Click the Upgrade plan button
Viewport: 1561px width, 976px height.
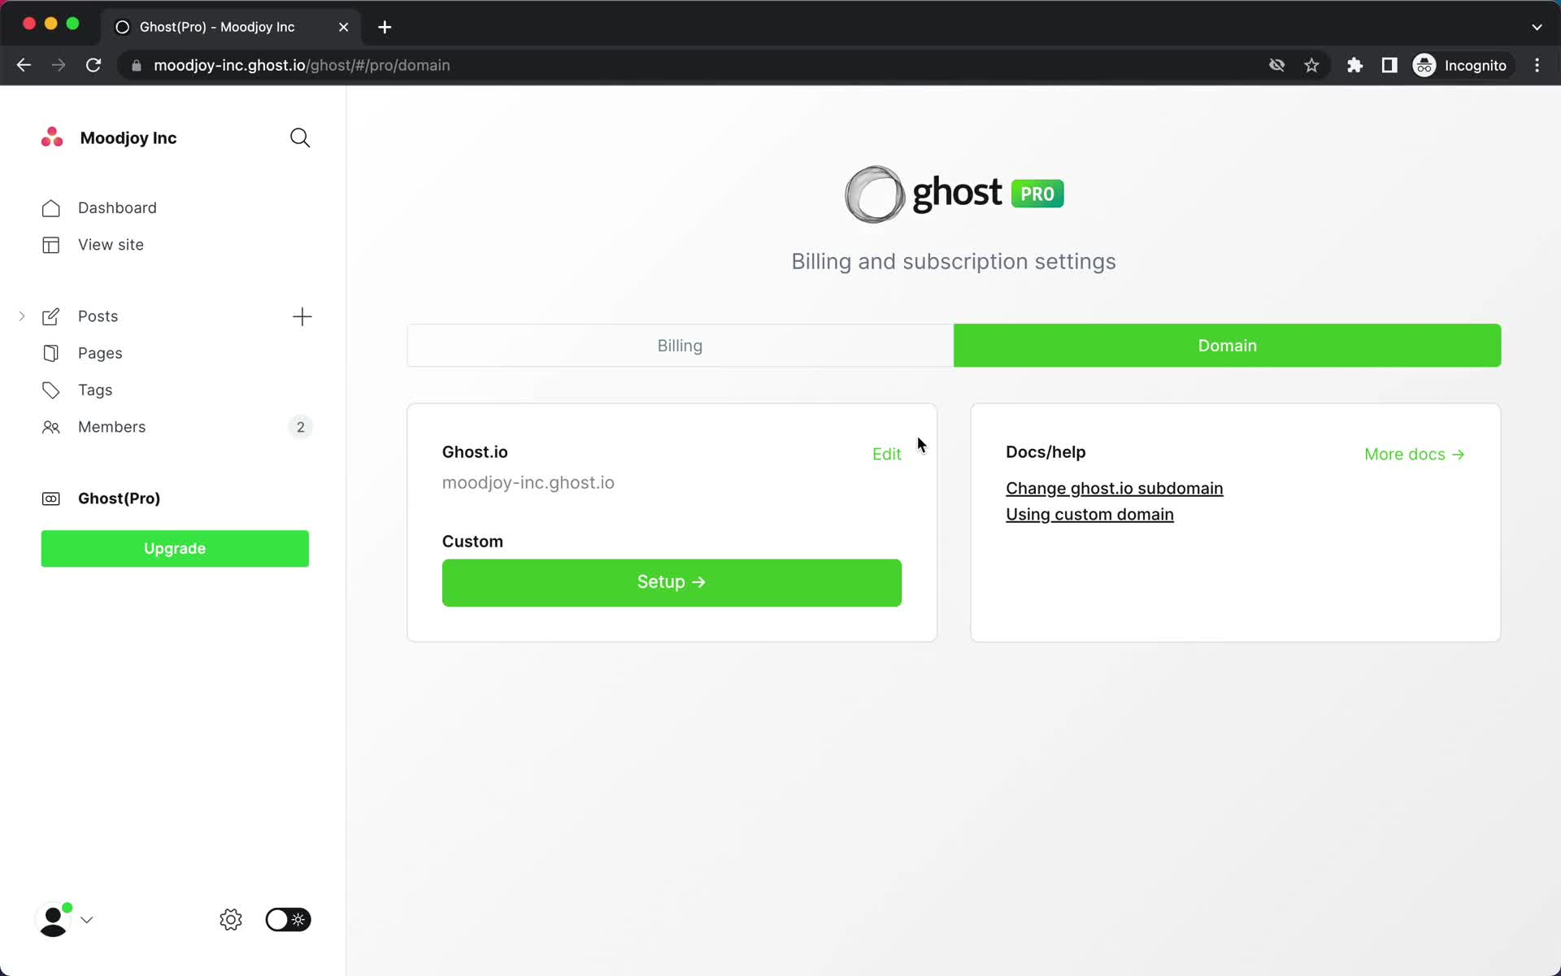pos(176,549)
